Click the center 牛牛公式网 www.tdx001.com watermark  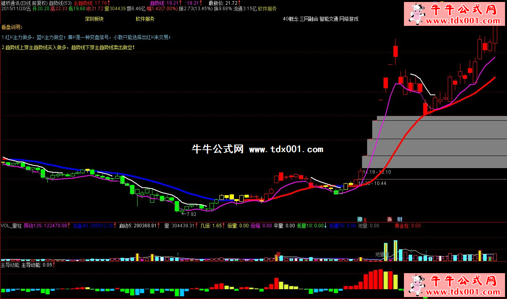click(x=257, y=149)
